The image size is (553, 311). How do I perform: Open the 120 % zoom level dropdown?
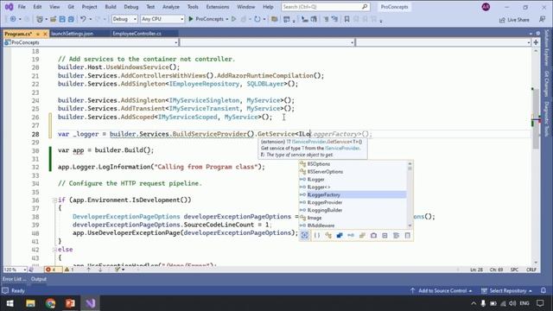click(15, 270)
